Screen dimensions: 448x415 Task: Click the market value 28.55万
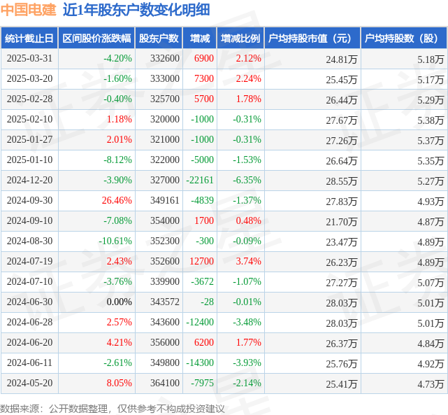[342, 181]
